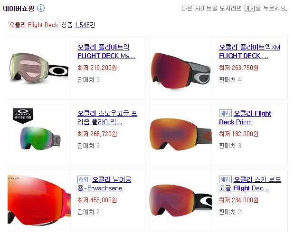Screen dimensions: 294x237
Task: Click the Naver Shopping info icon
Action: (41, 8)
